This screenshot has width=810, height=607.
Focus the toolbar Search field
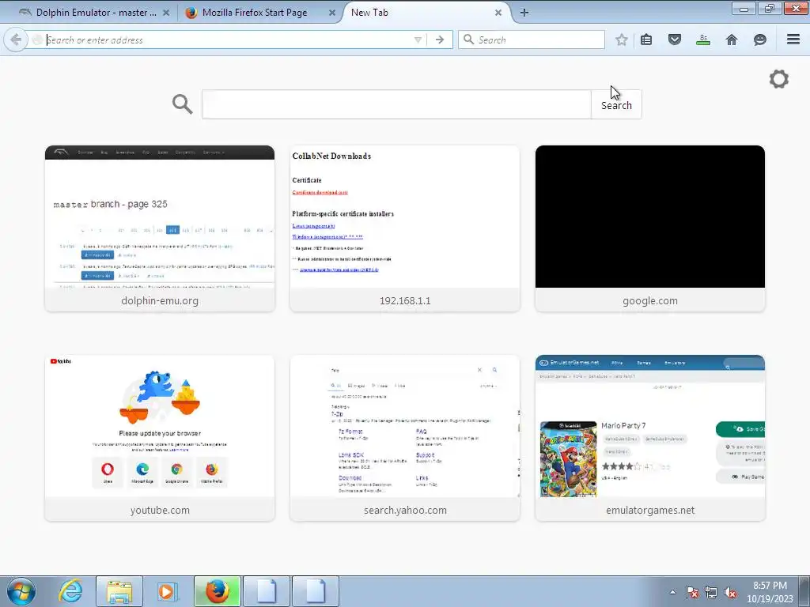532,40
